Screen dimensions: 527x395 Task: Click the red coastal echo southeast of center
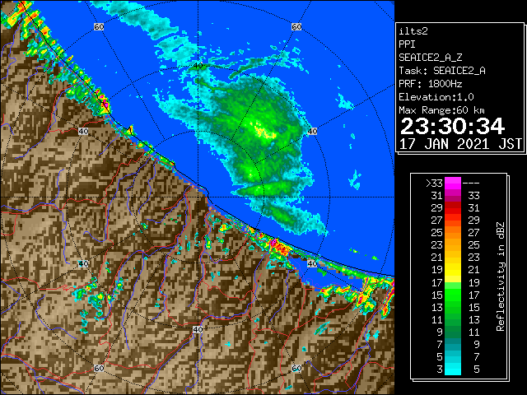click(279, 248)
